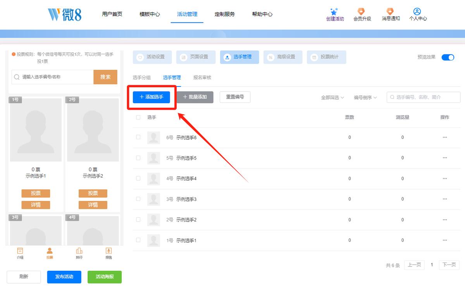The image size is (465, 306).
Task: Select the 投票 bottom nav icon
Action: tap(50, 251)
